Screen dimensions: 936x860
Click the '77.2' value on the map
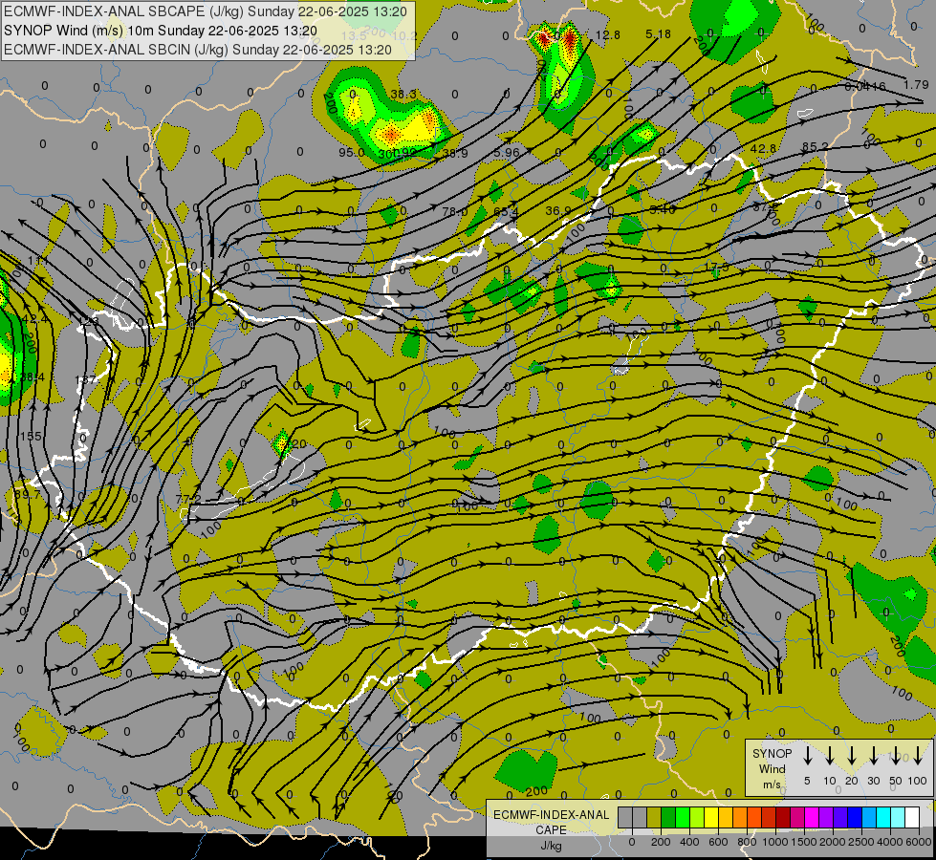pos(188,499)
